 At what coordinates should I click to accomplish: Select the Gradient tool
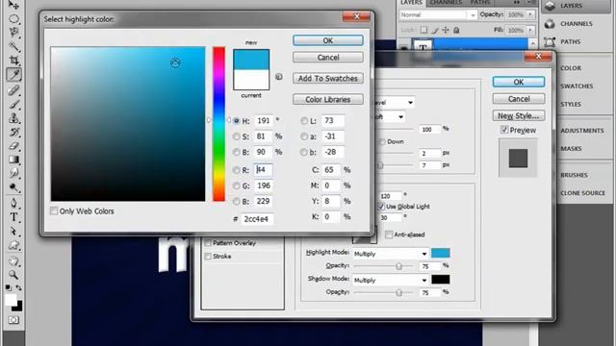13,160
